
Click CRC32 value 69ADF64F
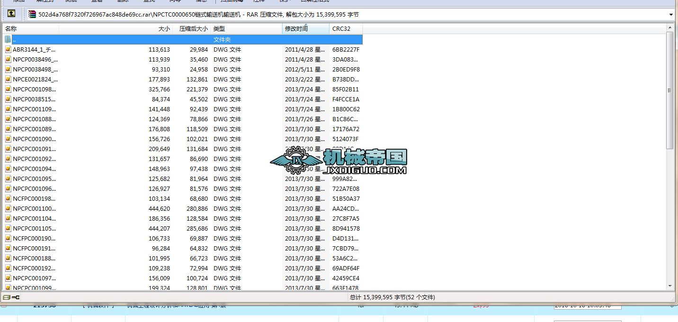tap(346, 268)
